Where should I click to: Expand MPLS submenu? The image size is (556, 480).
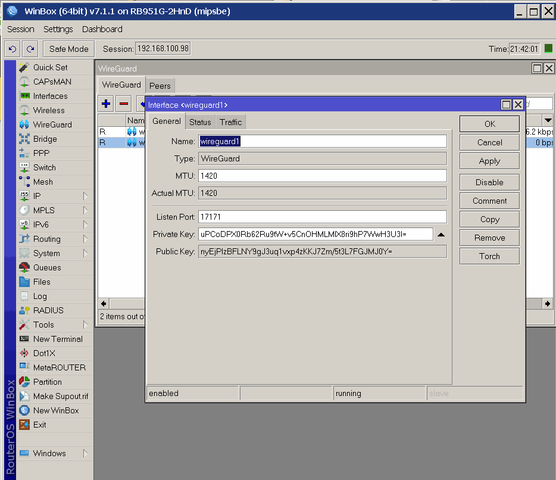click(x=85, y=210)
